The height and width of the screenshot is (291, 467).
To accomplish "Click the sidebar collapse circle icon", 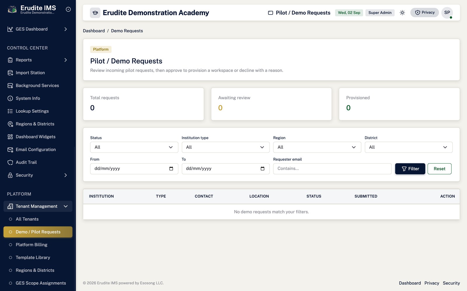I will tap(68, 9).
